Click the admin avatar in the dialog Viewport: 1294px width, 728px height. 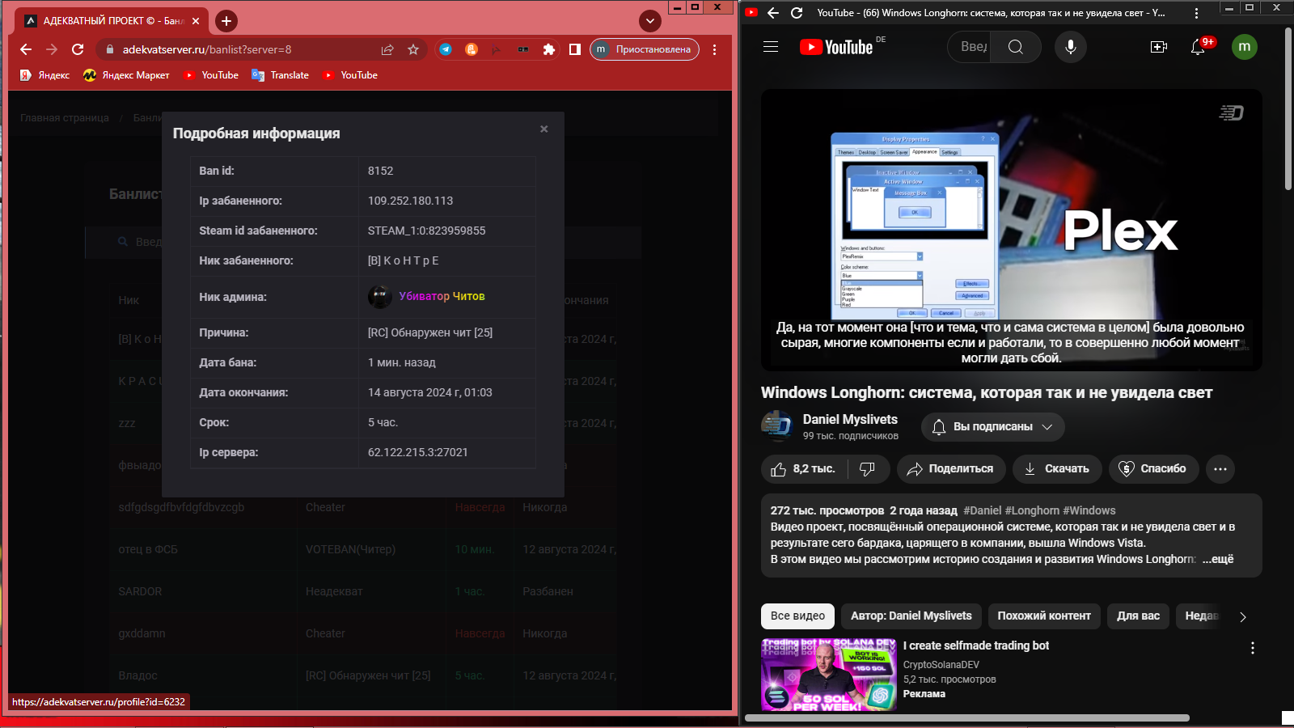click(380, 297)
